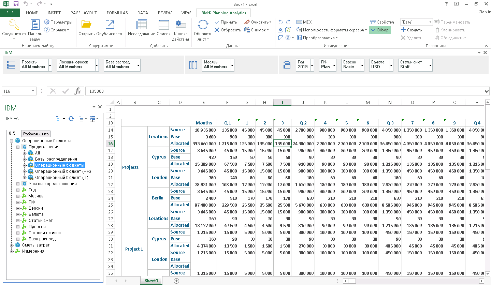Expand the Сметы затрат cube node
The image size is (491, 285).
(x=12, y=245)
